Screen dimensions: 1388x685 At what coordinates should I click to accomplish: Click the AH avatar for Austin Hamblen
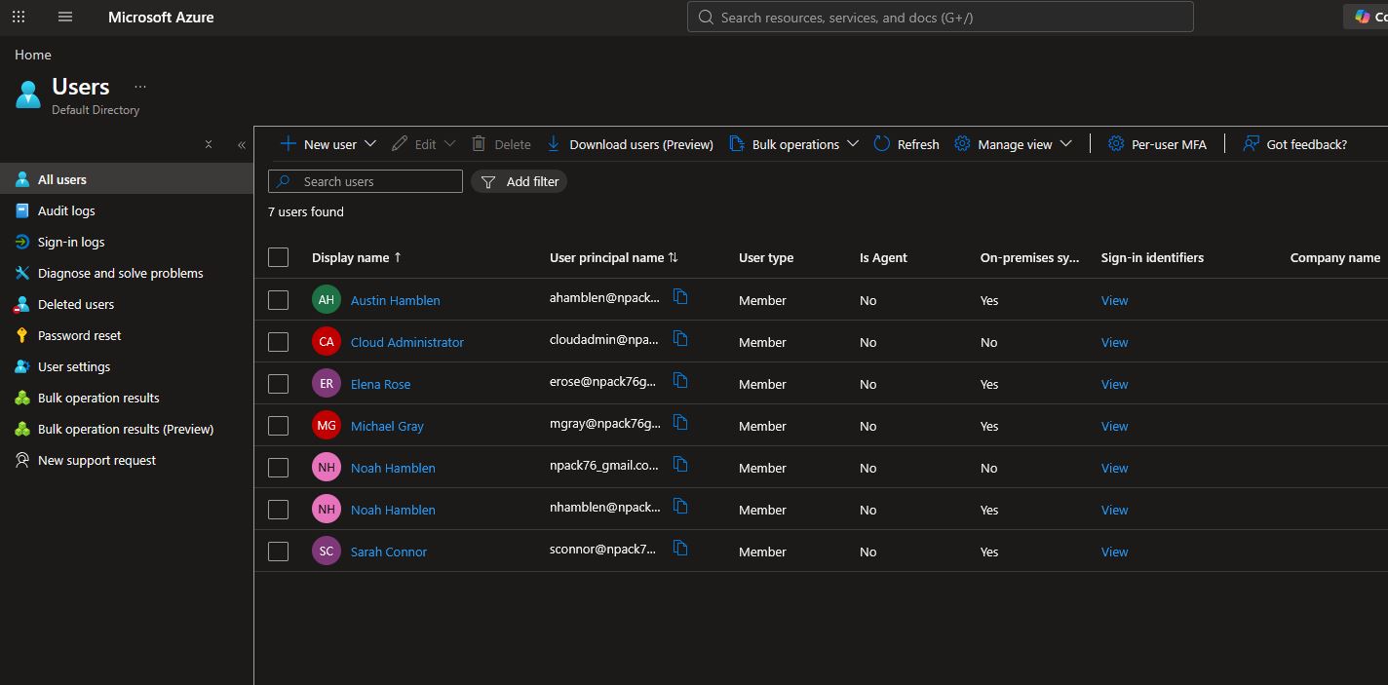coord(327,299)
